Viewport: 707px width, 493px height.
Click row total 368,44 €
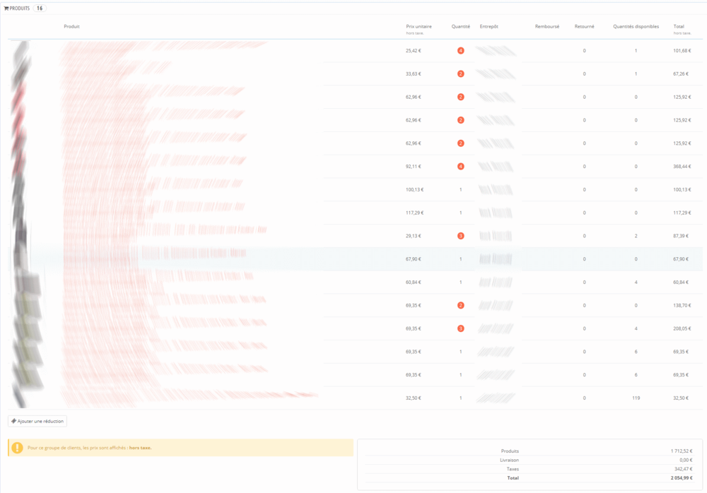tap(682, 166)
